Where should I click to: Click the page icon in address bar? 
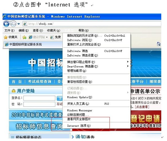click(x=25, y=24)
